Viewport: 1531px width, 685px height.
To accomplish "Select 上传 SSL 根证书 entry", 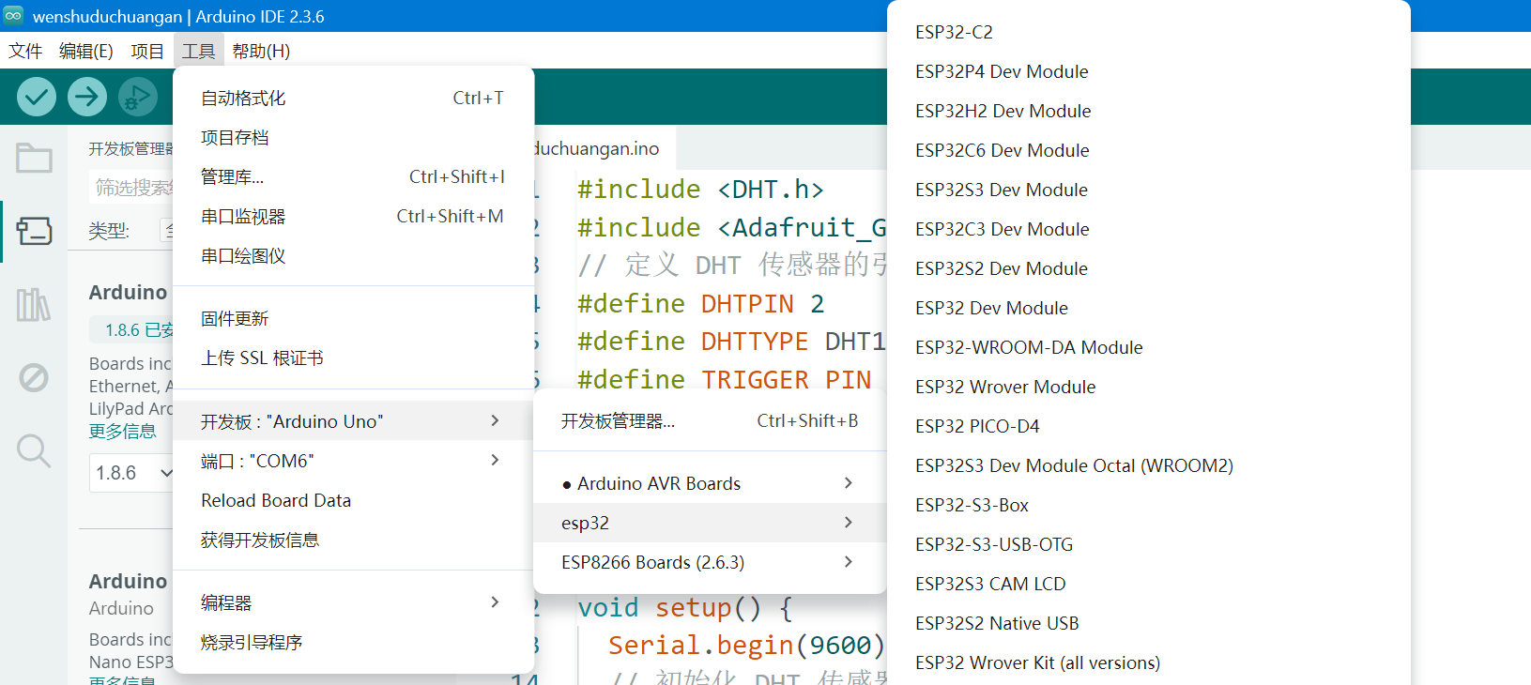I will pyautogui.click(x=353, y=358).
